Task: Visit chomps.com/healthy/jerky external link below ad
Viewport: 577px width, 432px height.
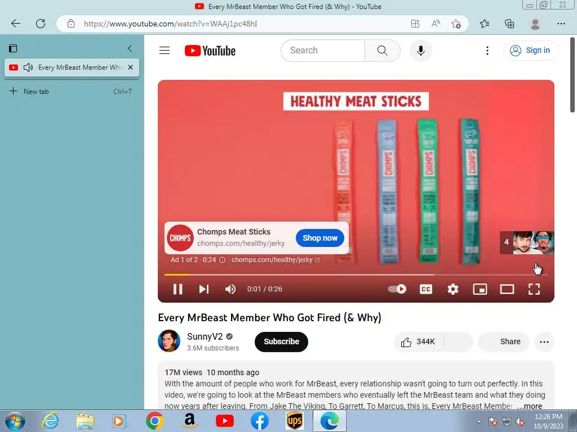Action: tap(275, 260)
